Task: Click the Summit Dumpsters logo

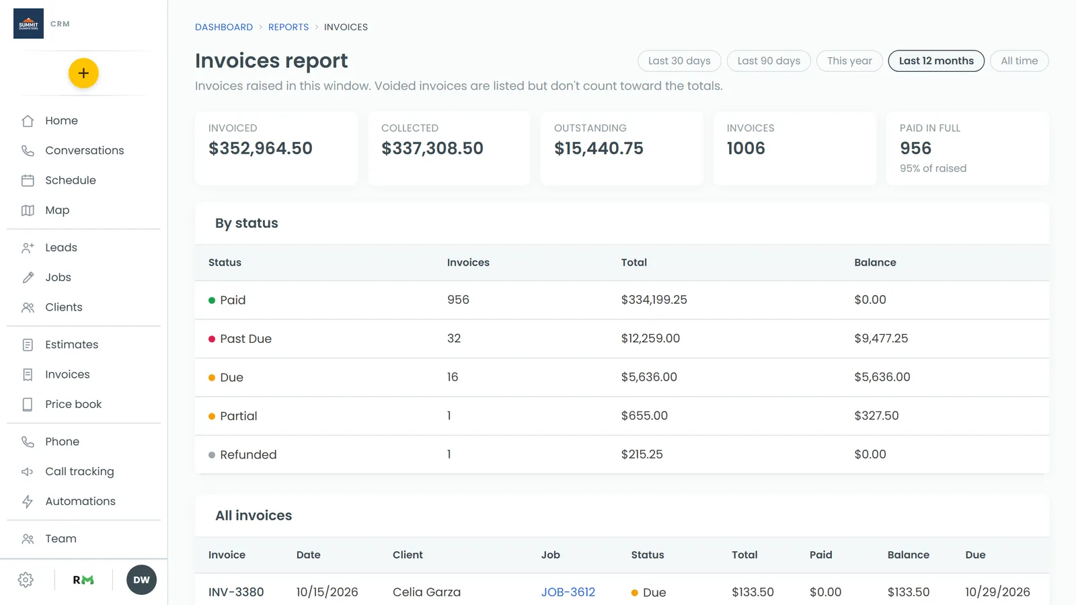Action: tap(28, 24)
